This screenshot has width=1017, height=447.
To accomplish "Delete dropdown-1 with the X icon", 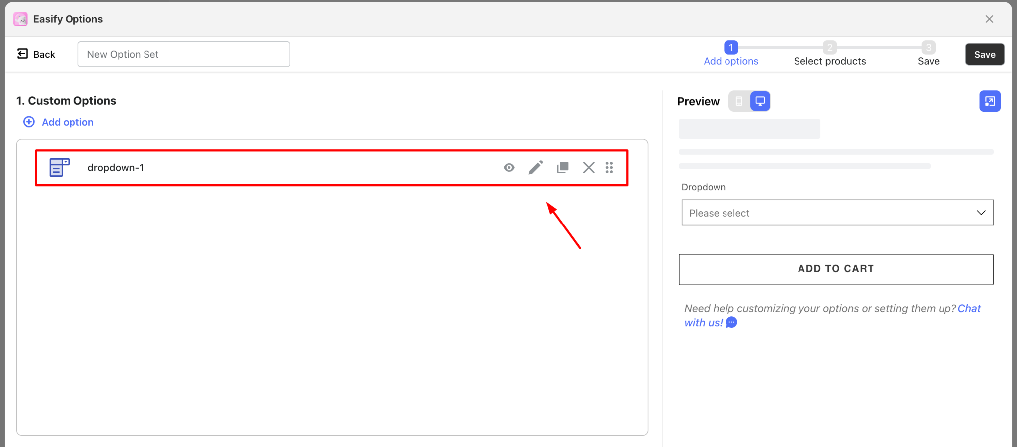I will (588, 168).
